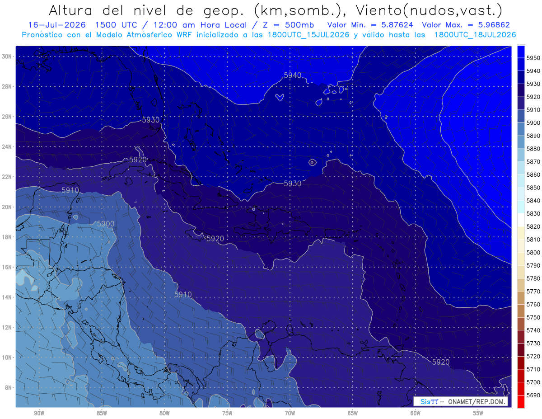542x419 pixels.
Task: Click the 18N latitude axis label
Action: (7, 237)
